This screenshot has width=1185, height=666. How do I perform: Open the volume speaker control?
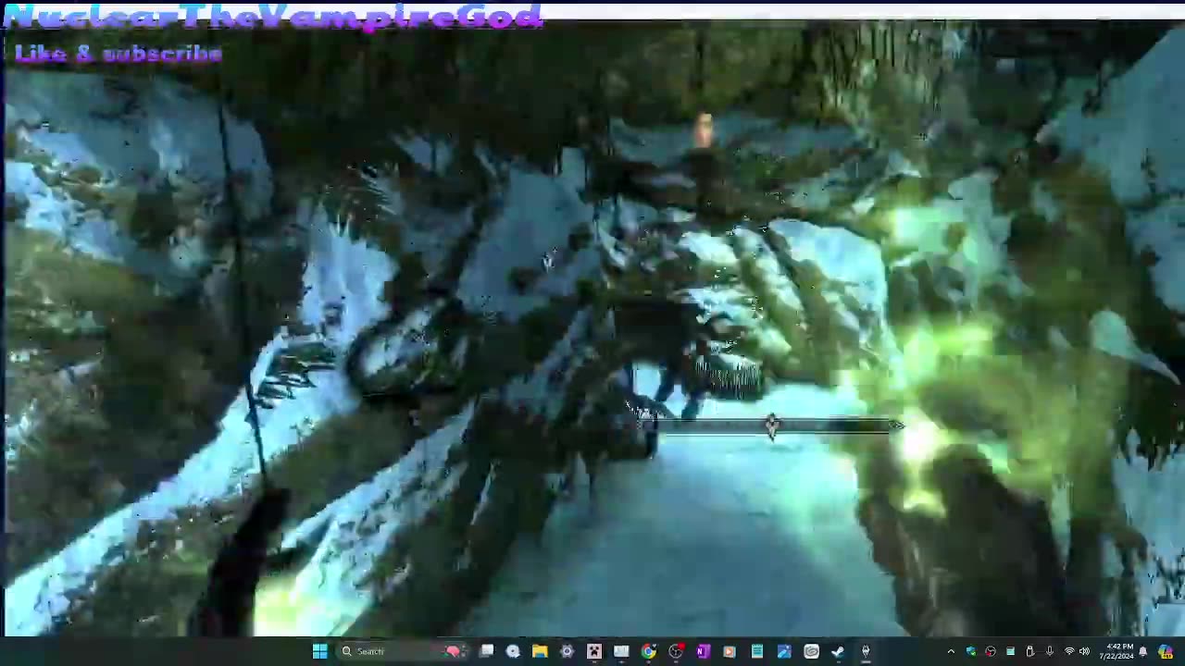[x=1084, y=651]
